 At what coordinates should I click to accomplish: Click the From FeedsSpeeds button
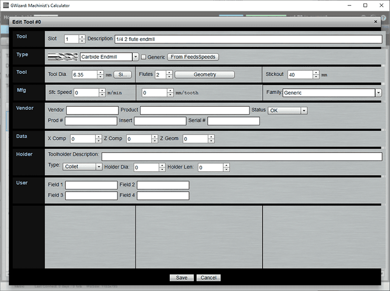pos(194,57)
